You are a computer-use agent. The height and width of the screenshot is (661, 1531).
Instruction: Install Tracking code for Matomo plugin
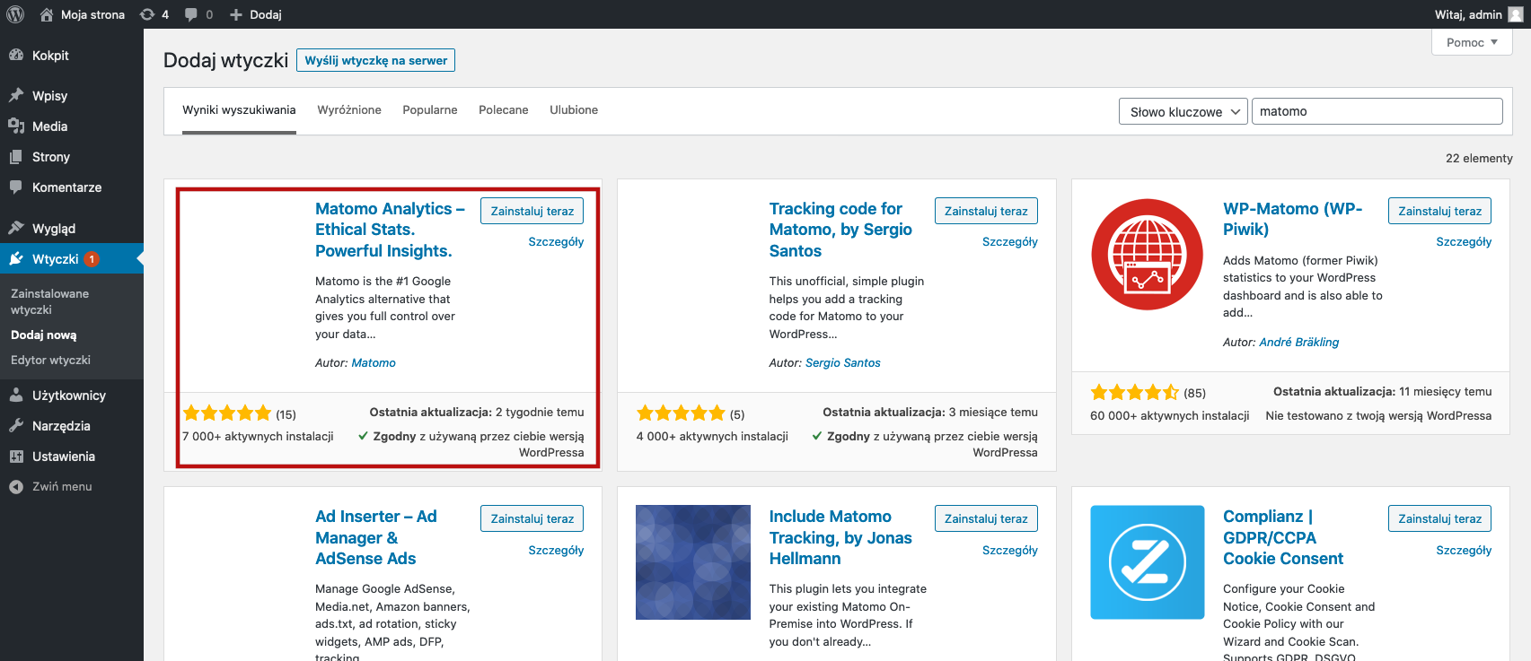(x=986, y=211)
